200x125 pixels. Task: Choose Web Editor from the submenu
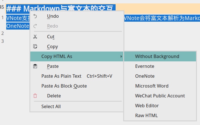click(147, 106)
